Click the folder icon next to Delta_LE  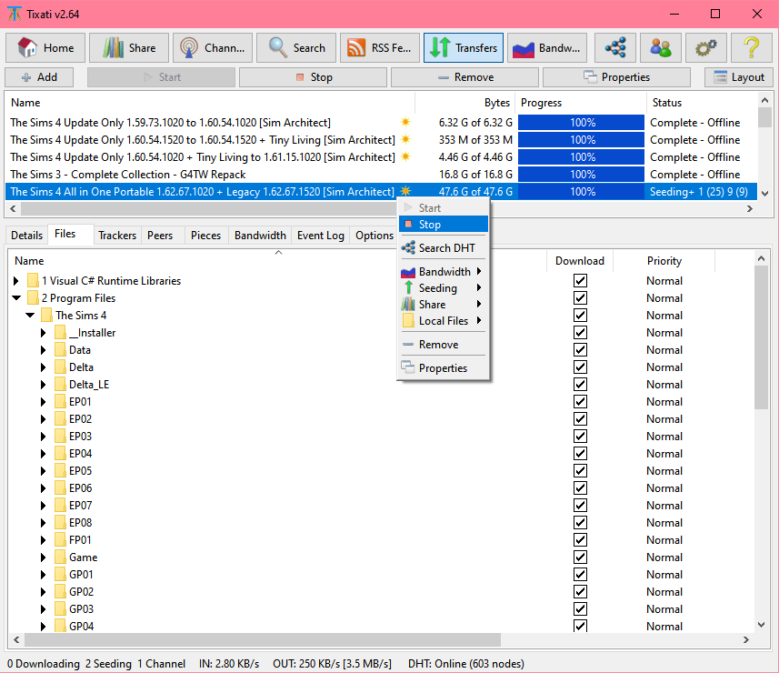[x=60, y=384]
